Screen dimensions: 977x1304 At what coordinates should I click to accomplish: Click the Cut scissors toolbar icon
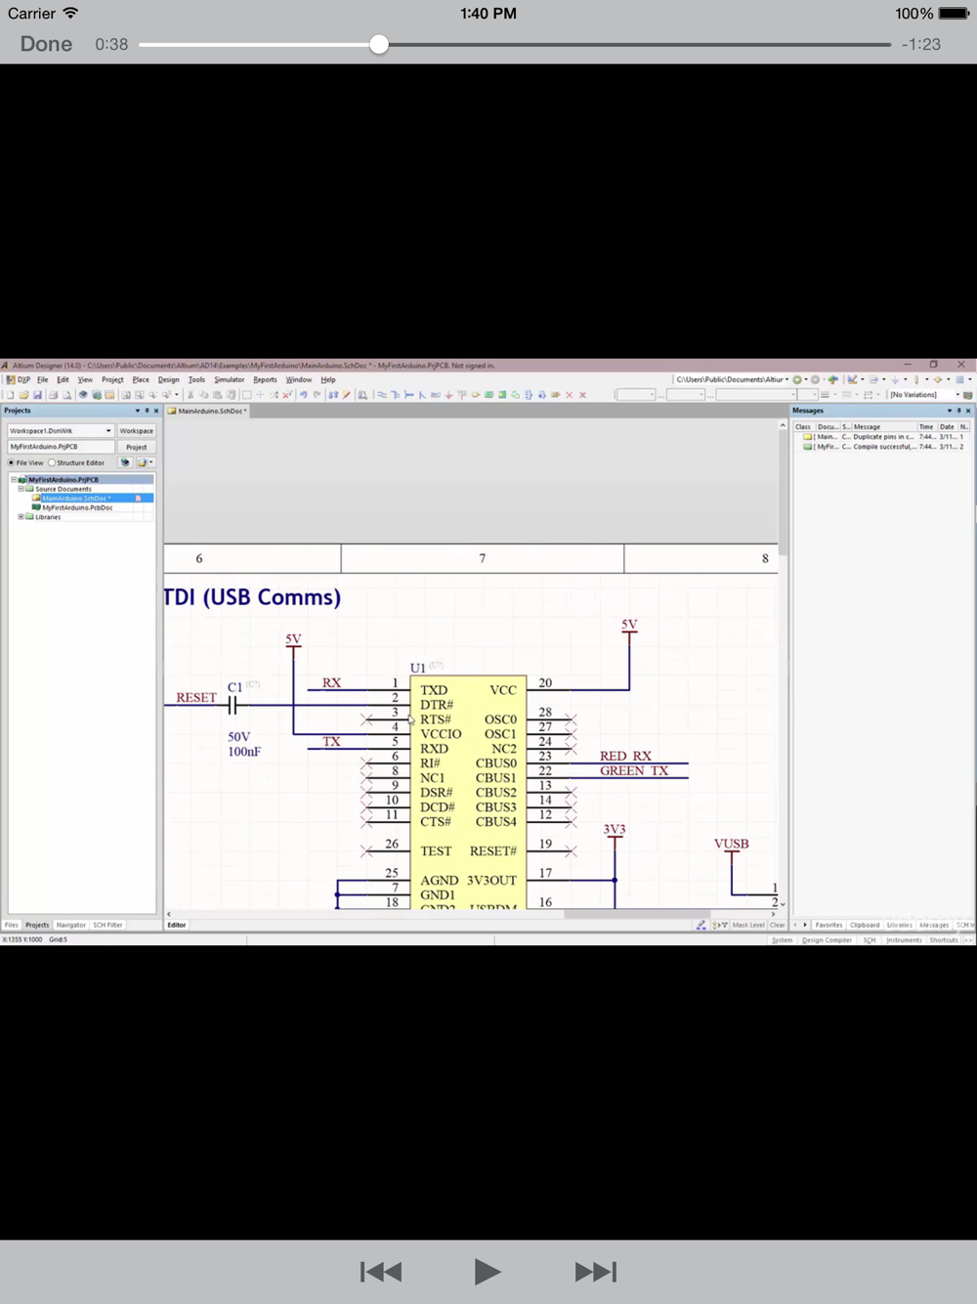click(191, 395)
